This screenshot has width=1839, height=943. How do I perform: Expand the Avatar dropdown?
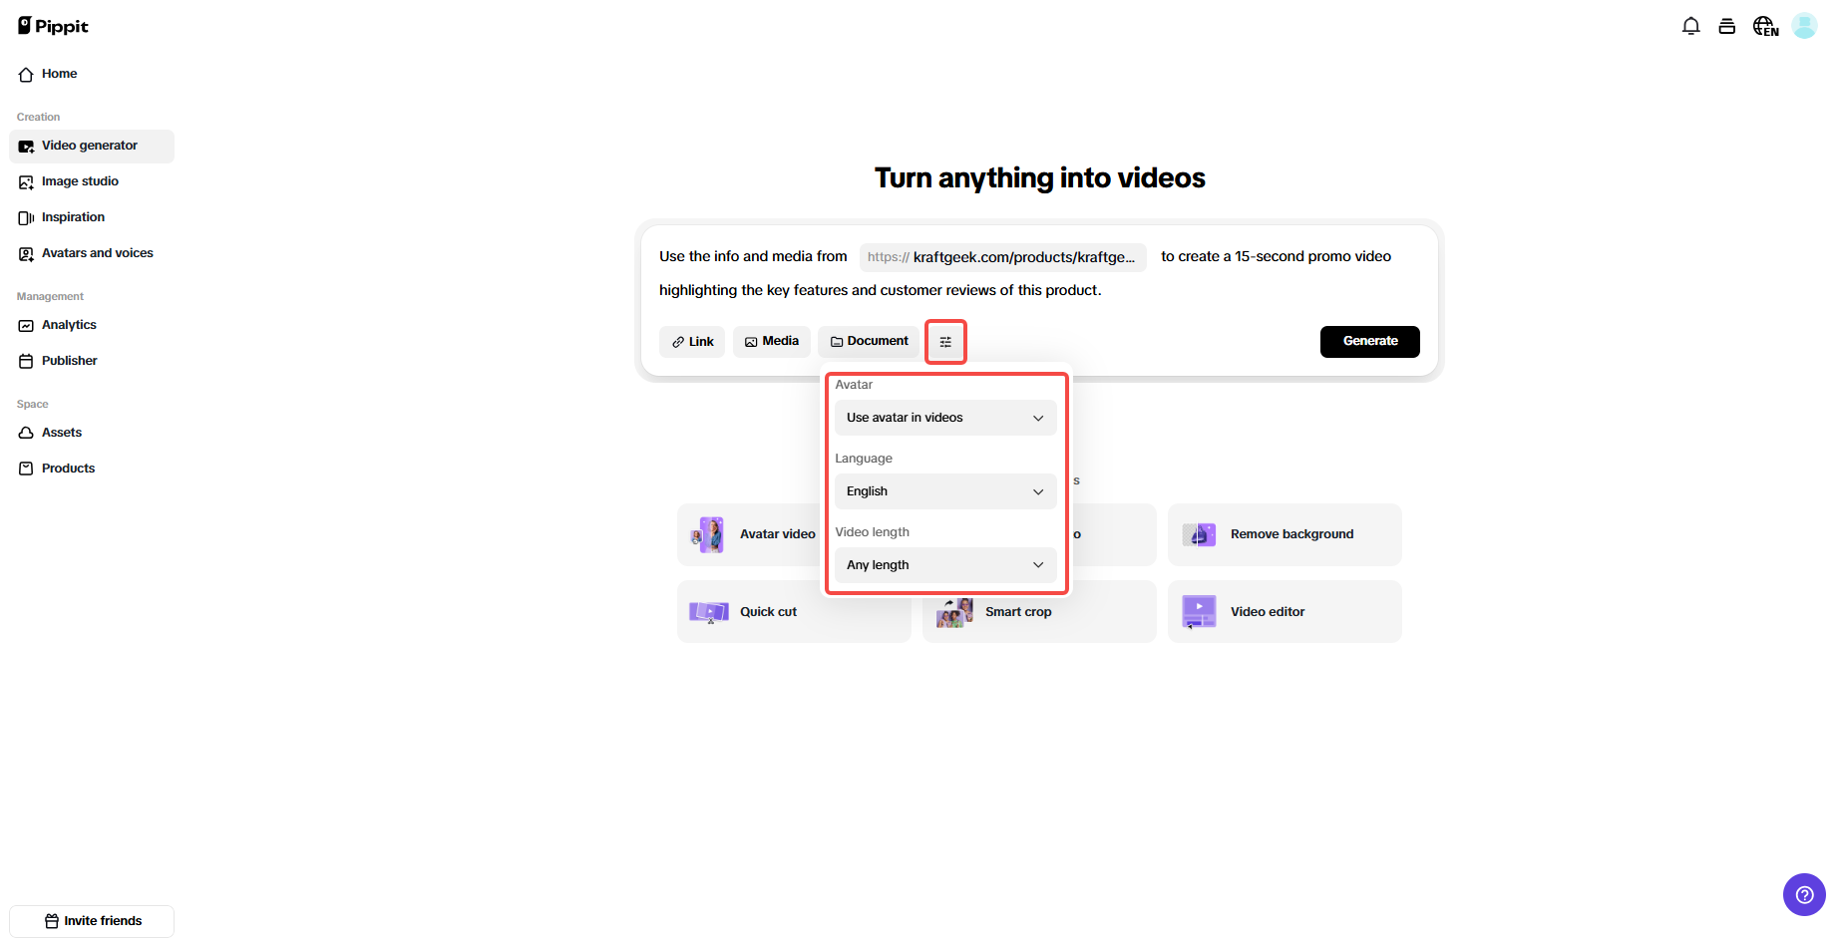[945, 418]
